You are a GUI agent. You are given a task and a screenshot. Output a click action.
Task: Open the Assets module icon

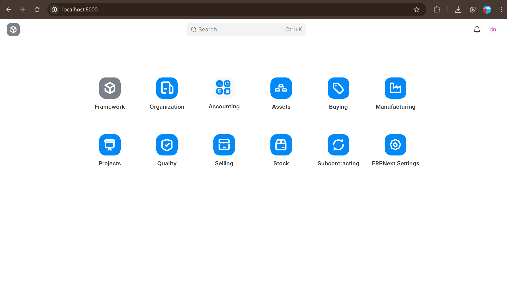click(x=281, y=88)
